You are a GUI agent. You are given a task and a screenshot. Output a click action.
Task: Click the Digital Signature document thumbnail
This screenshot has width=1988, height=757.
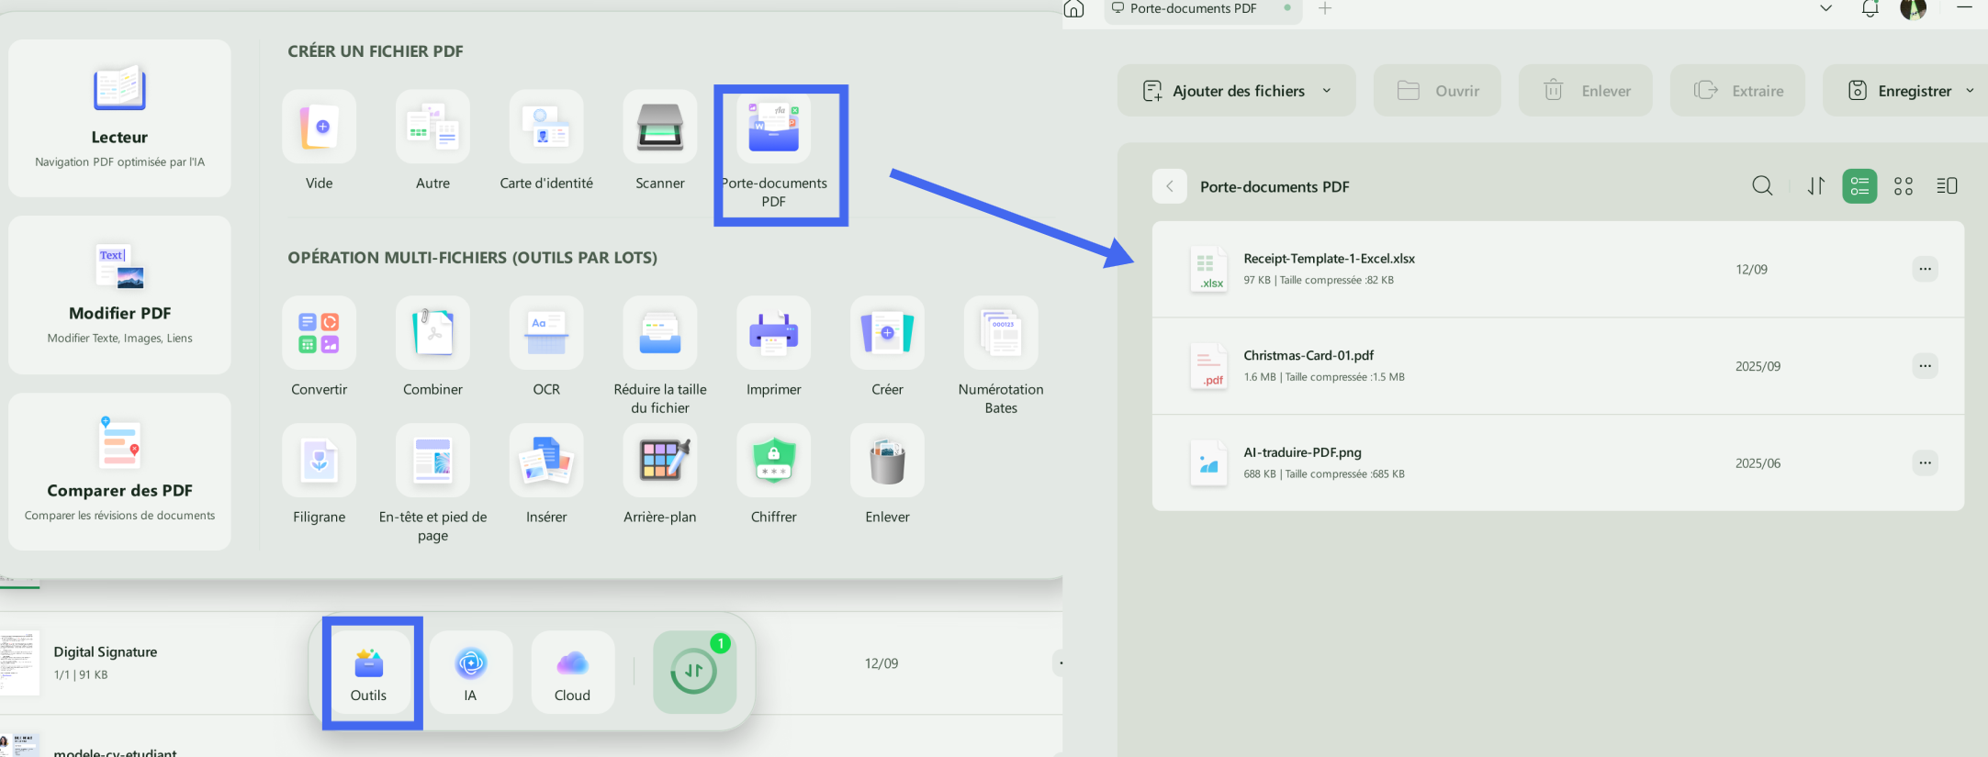(x=20, y=662)
